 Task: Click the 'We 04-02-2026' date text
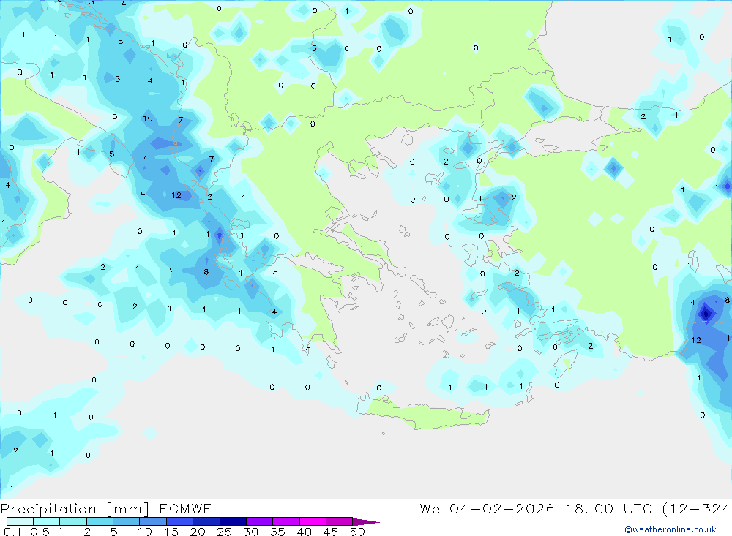click(487, 508)
